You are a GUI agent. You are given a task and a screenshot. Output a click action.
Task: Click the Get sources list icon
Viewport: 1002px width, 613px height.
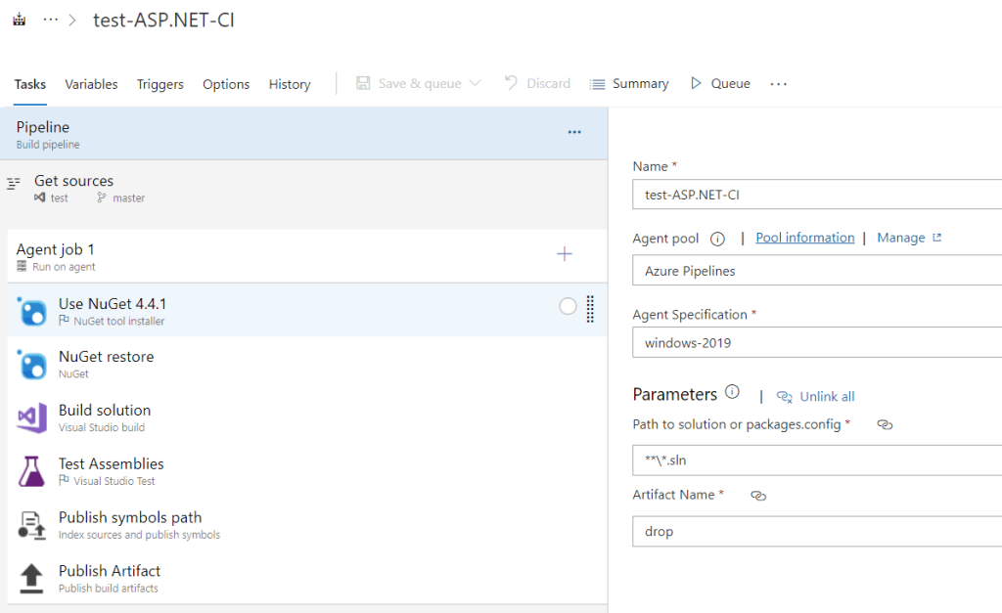[x=14, y=184]
